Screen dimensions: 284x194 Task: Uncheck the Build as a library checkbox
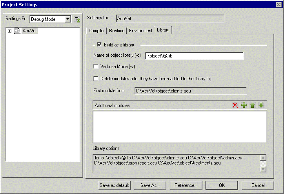coord(99,45)
